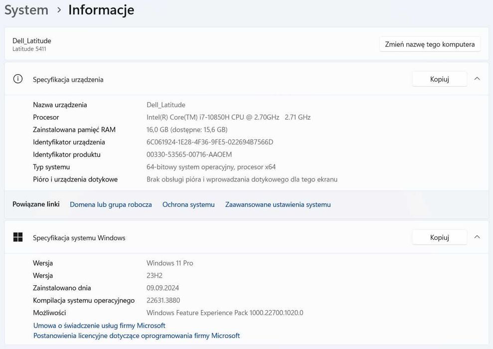
Task: Click the Latitude 5411 model text
Action: [x=29, y=49]
